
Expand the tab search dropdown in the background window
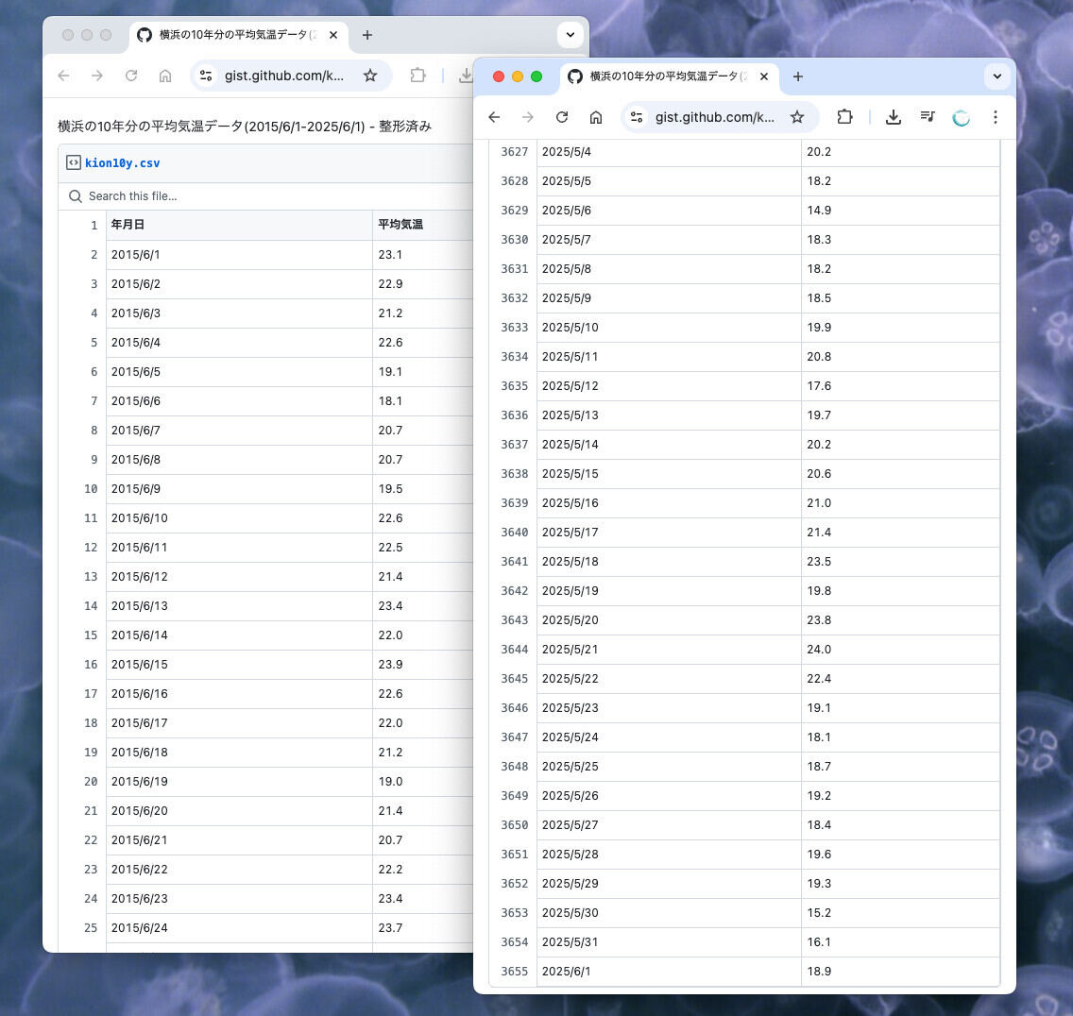571,35
